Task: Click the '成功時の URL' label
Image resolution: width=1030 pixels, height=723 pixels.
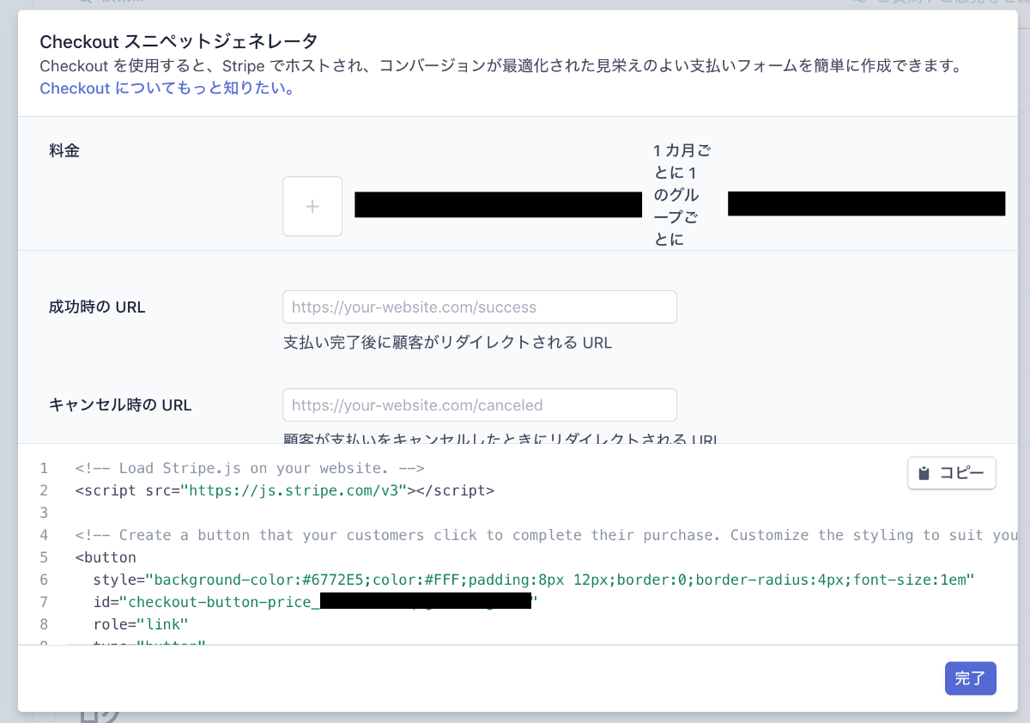Action: click(x=97, y=307)
